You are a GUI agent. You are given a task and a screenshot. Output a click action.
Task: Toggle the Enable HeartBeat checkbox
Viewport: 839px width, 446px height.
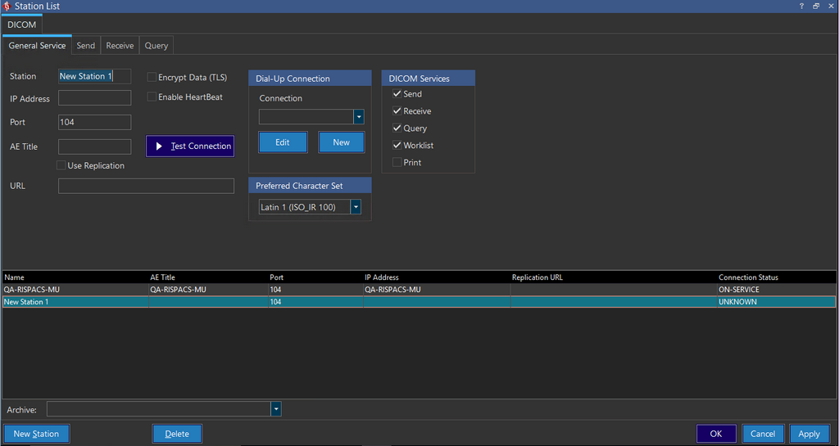point(152,97)
